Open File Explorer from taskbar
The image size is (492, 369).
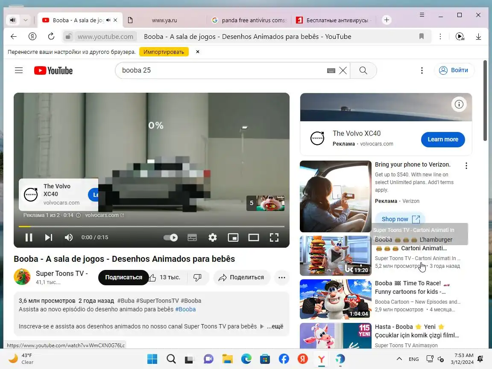[x=228, y=359]
